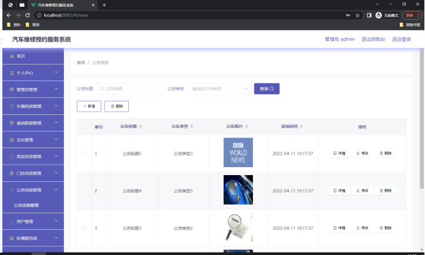This screenshot has height=255, width=425.
Task: Click the site info icon in address bar
Action: 39,15
